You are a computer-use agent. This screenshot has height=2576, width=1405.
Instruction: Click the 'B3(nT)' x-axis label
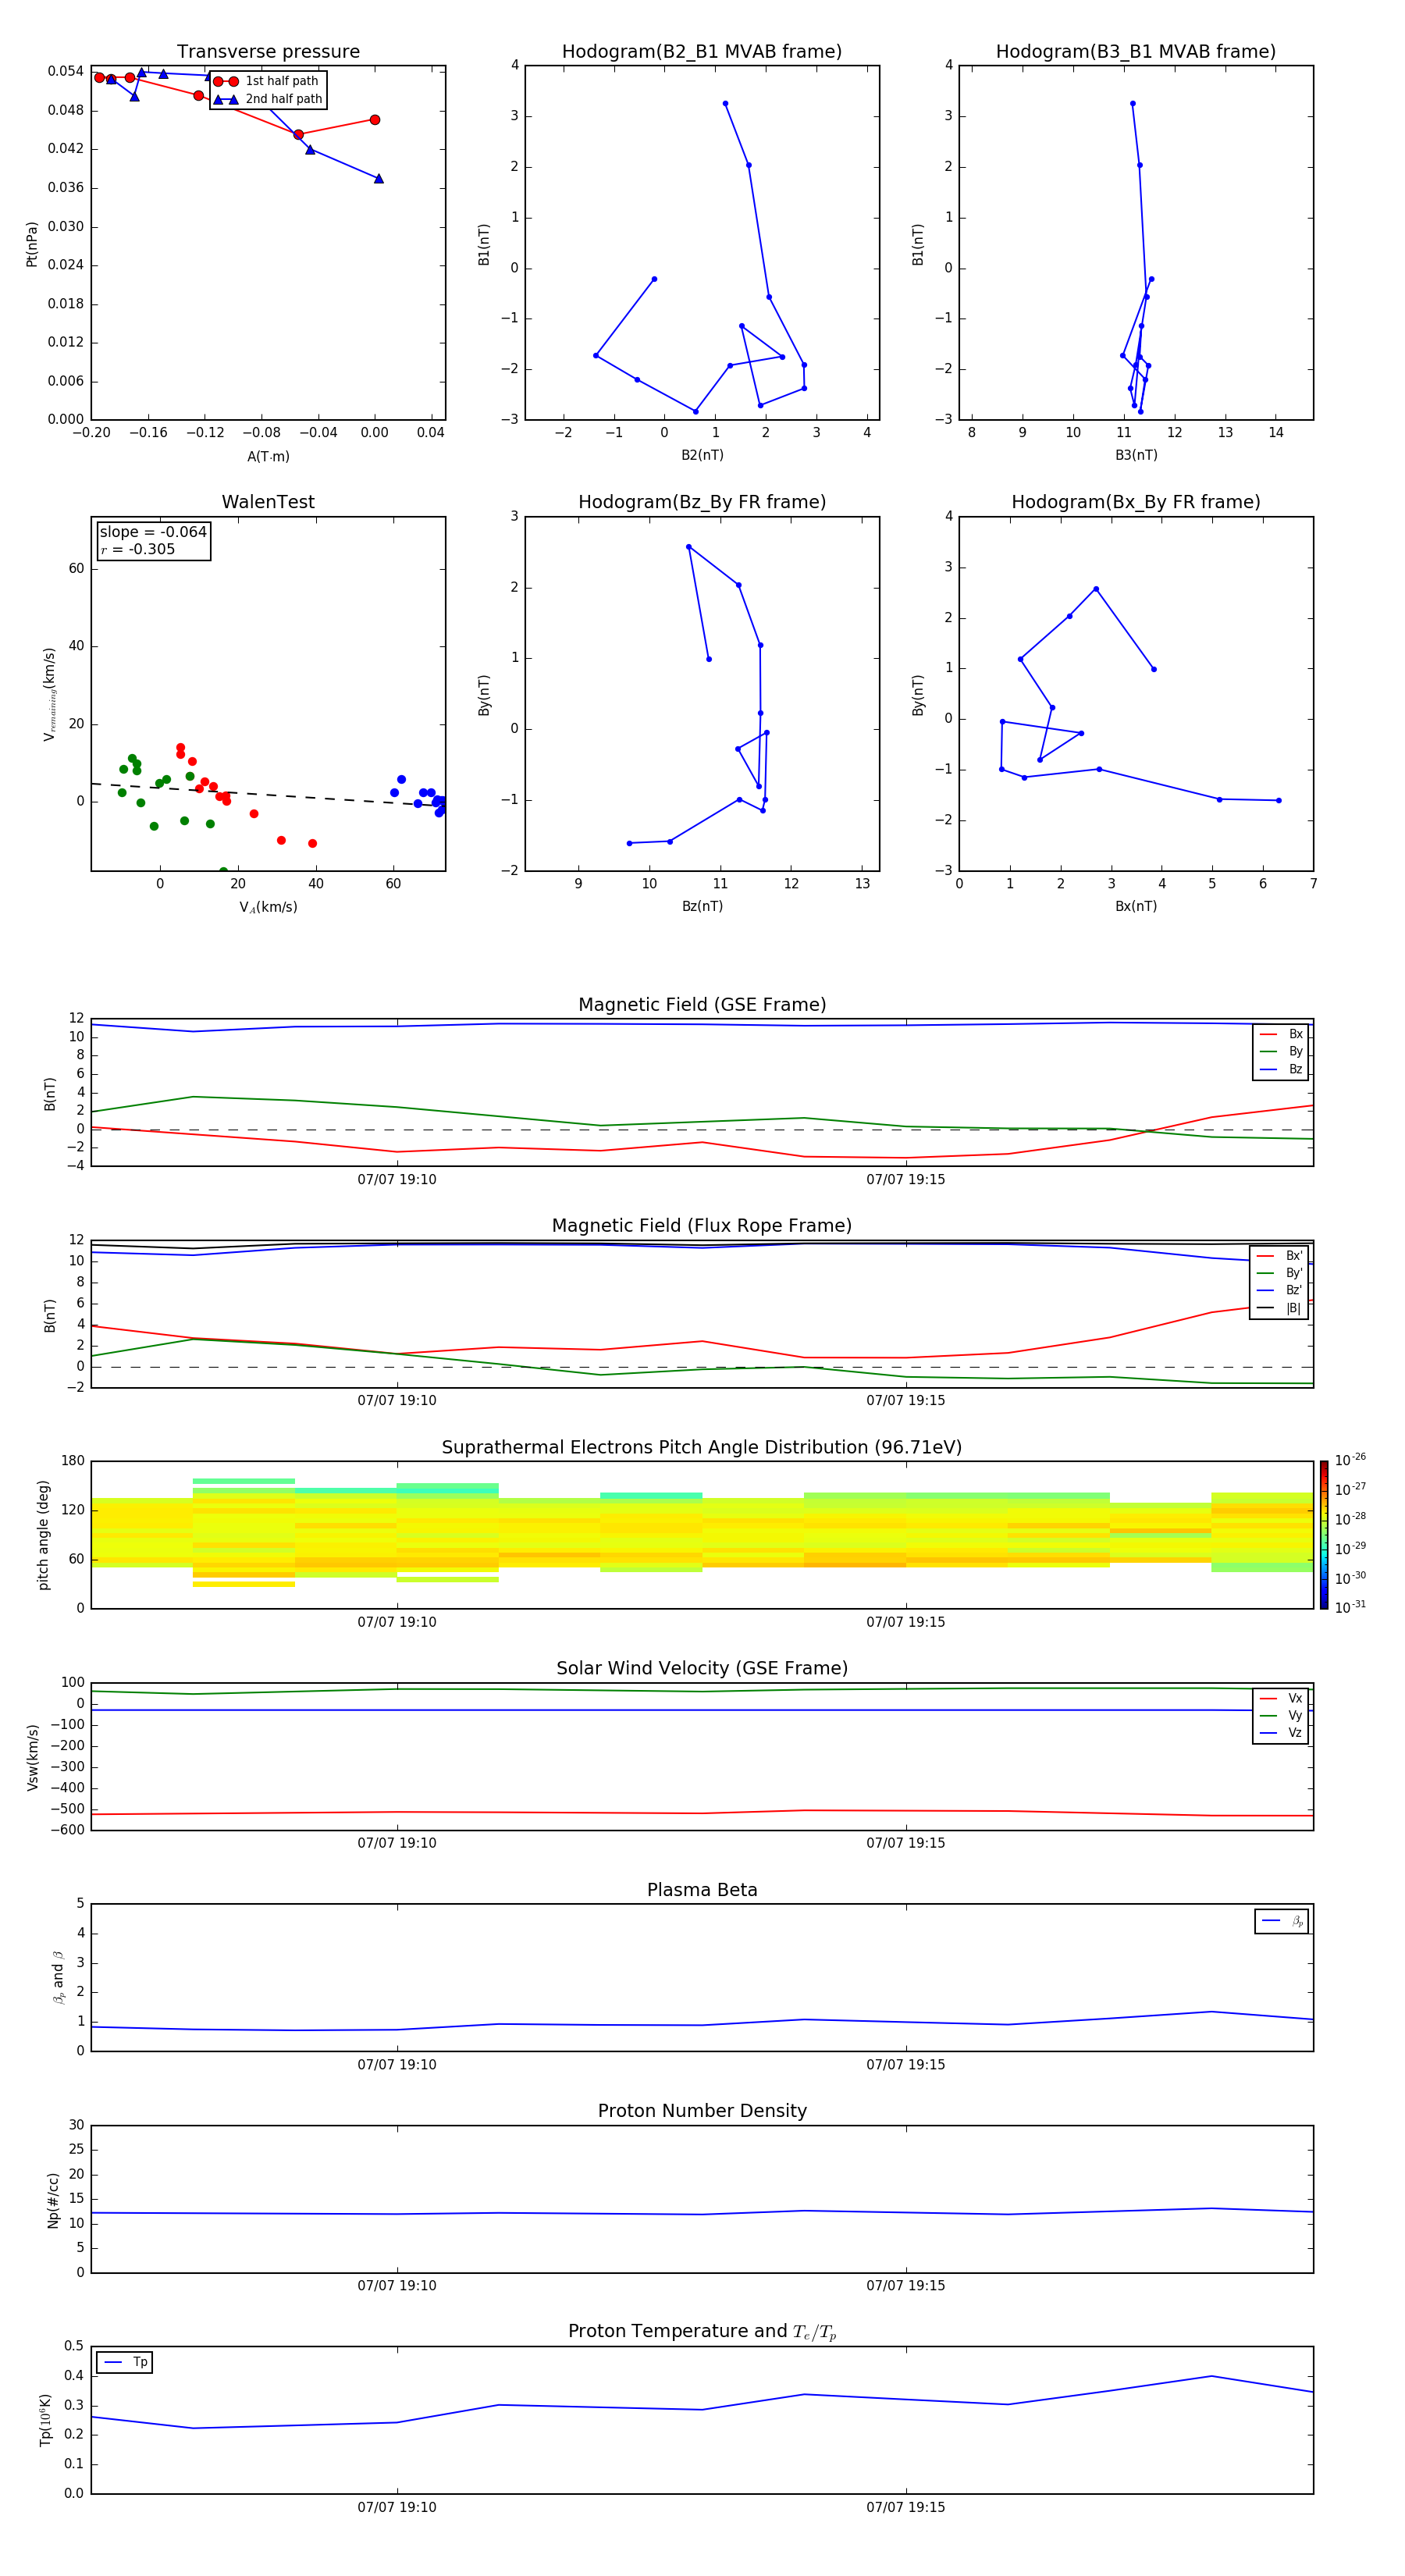pyautogui.click(x=1136, y=455)
